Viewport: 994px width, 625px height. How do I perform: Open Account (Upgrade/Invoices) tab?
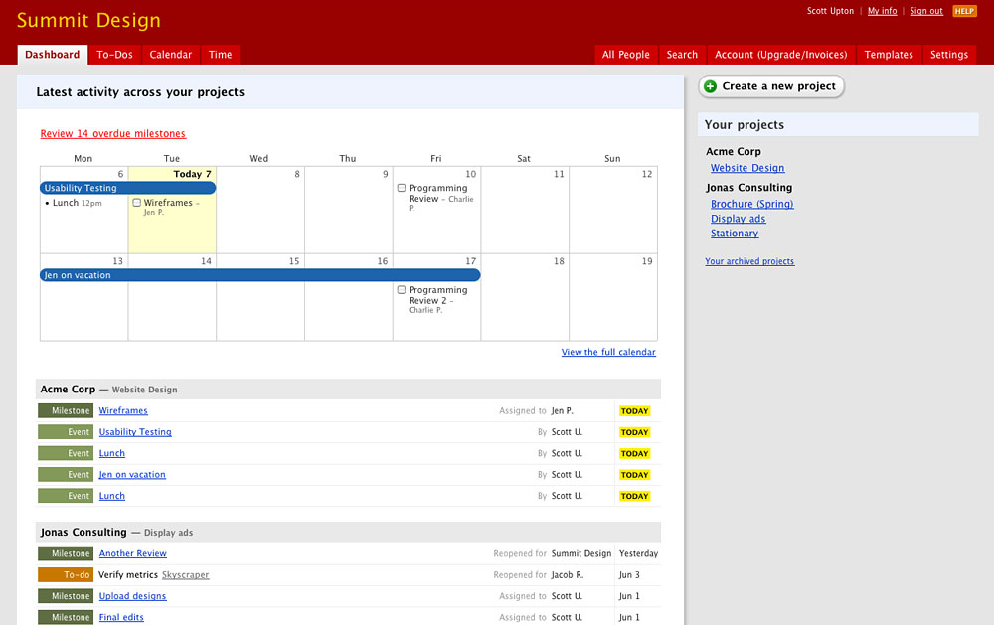click(780, 55)
